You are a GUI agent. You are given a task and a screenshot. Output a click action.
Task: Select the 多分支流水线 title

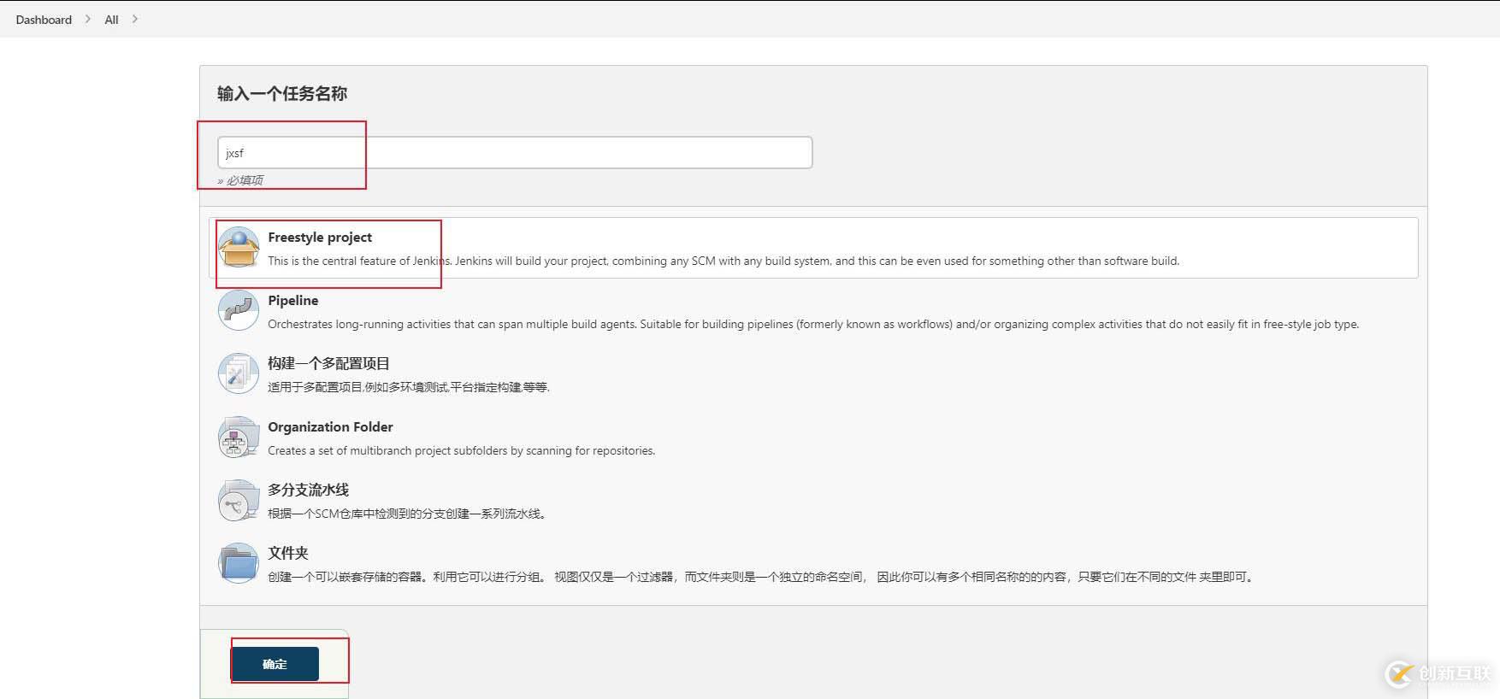point(308,490)
